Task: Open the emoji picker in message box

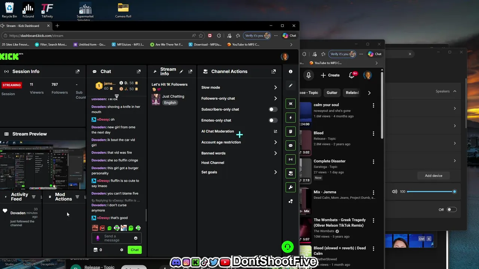Action: (135, 238)
